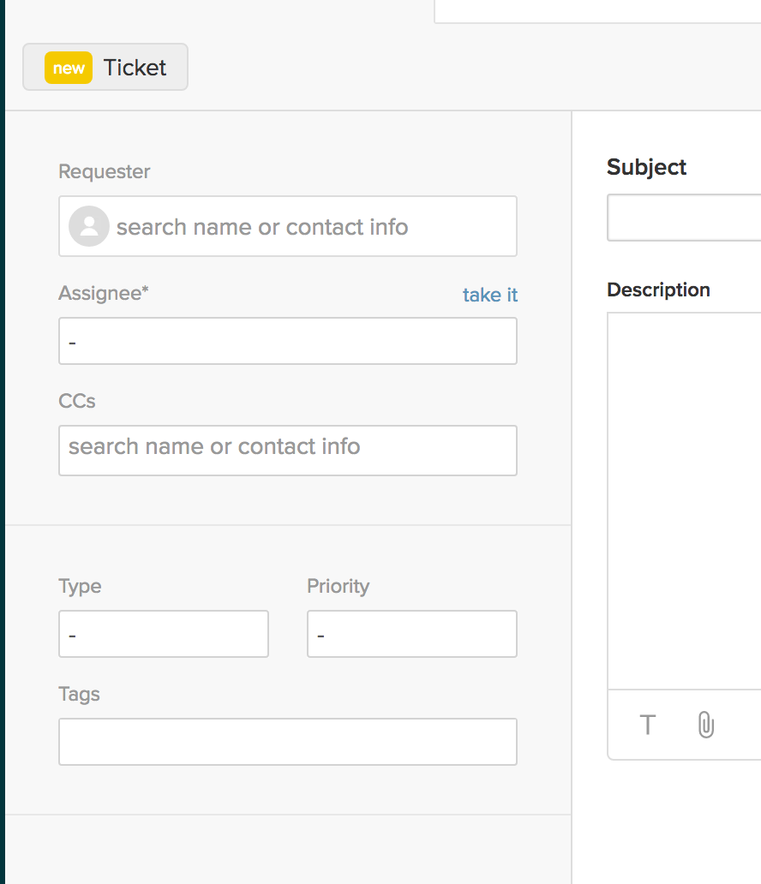Select the new Ticket tab

105,67
